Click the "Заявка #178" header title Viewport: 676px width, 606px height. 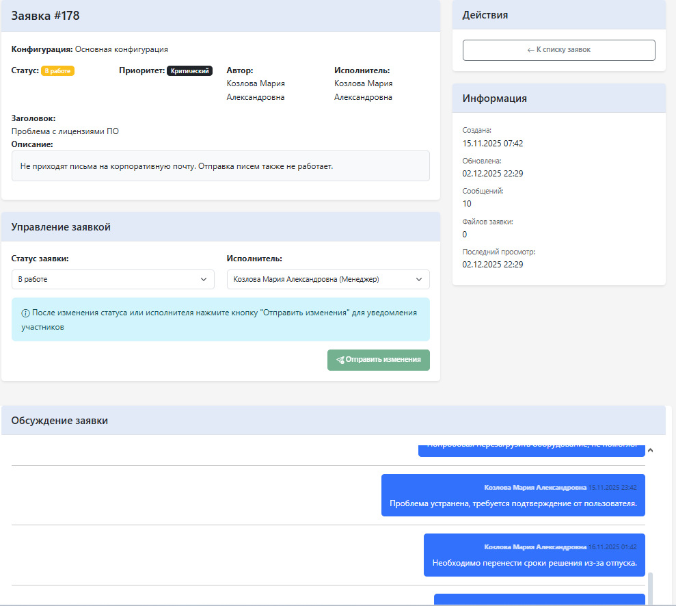[46, 16]
